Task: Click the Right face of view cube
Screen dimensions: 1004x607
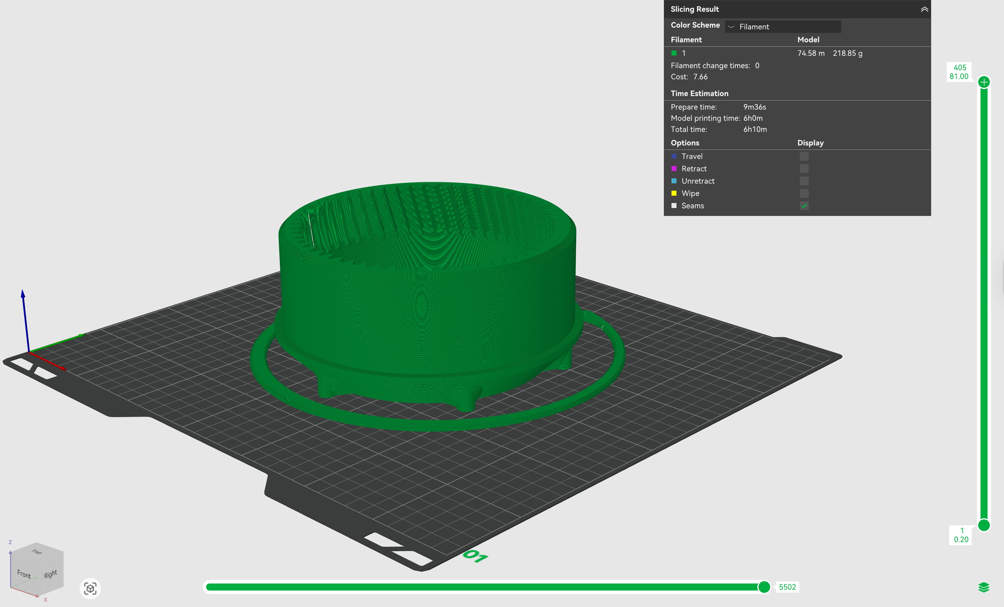Action: [x=51, y=574]
